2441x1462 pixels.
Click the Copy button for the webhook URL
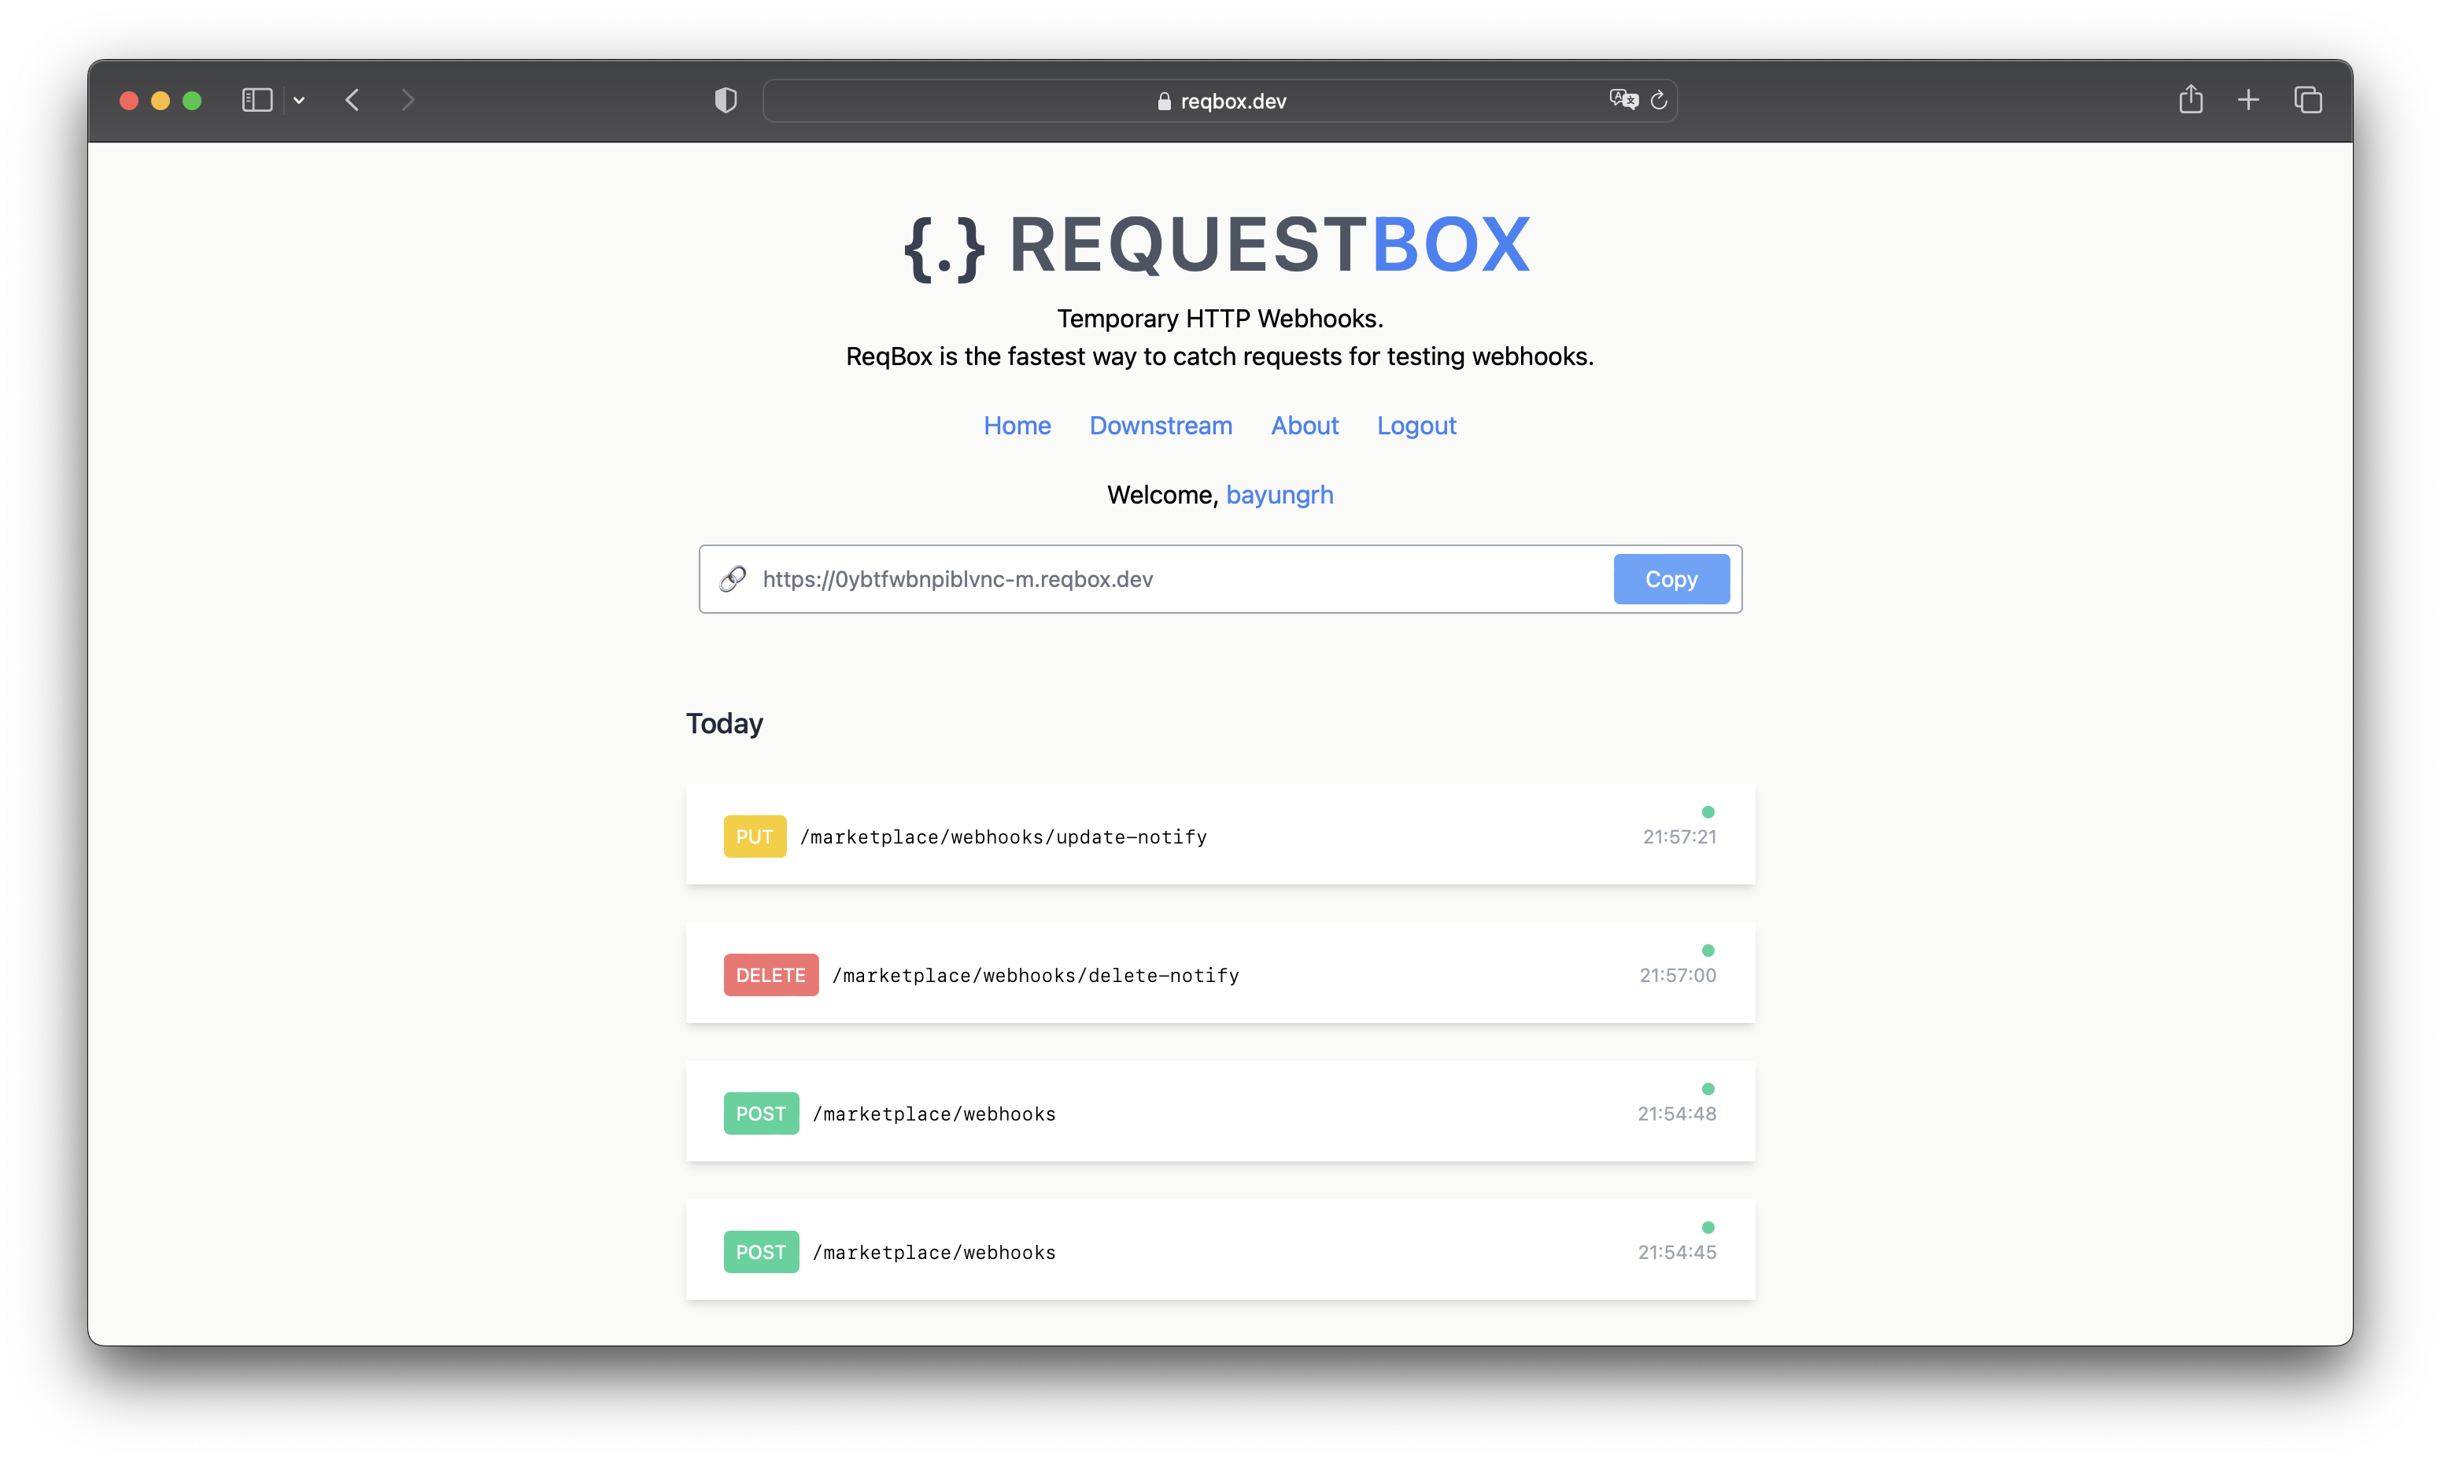[x=1671, y=579]
